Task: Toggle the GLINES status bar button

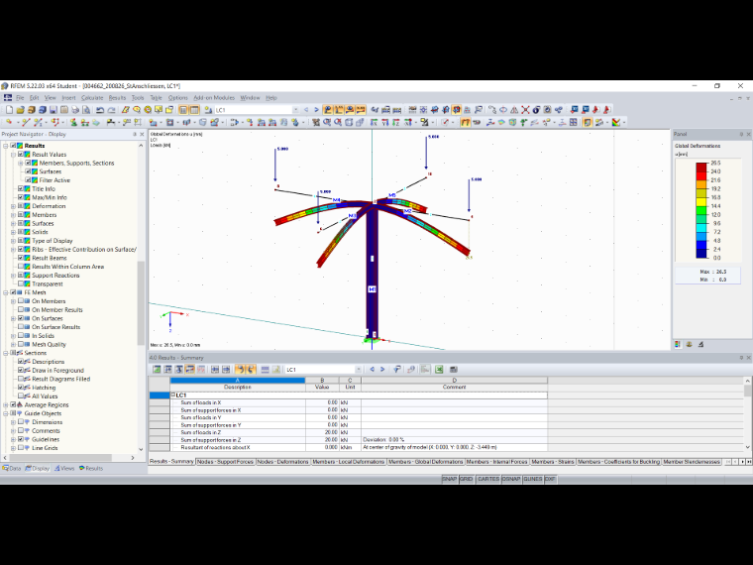Action: (533, 479)
